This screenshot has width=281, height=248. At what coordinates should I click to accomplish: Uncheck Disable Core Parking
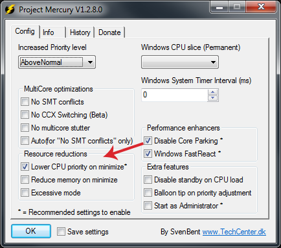pos(148,141)
